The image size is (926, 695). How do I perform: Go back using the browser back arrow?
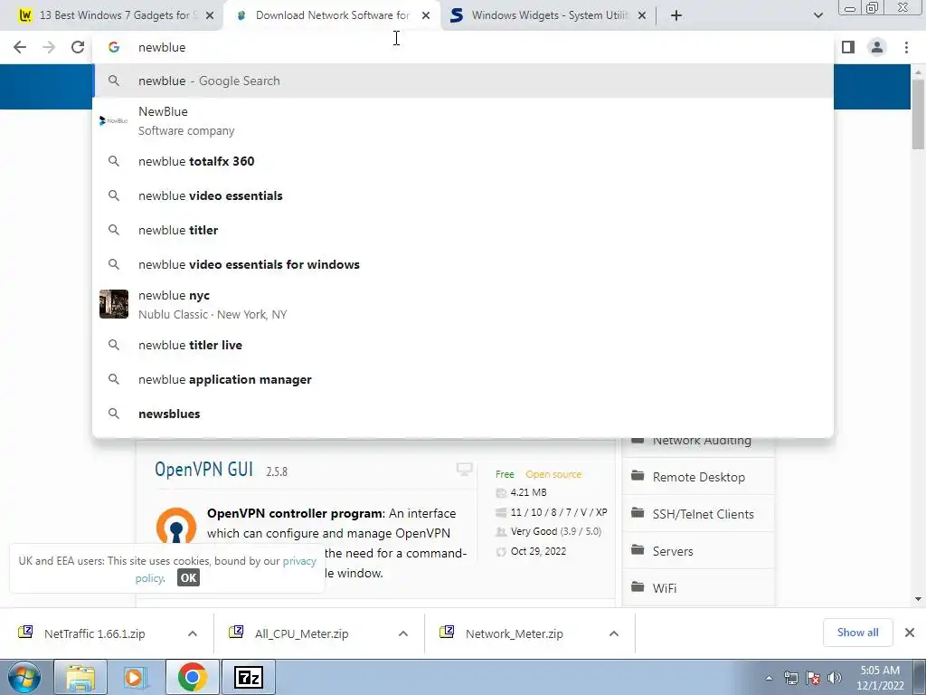pos(20,47)
